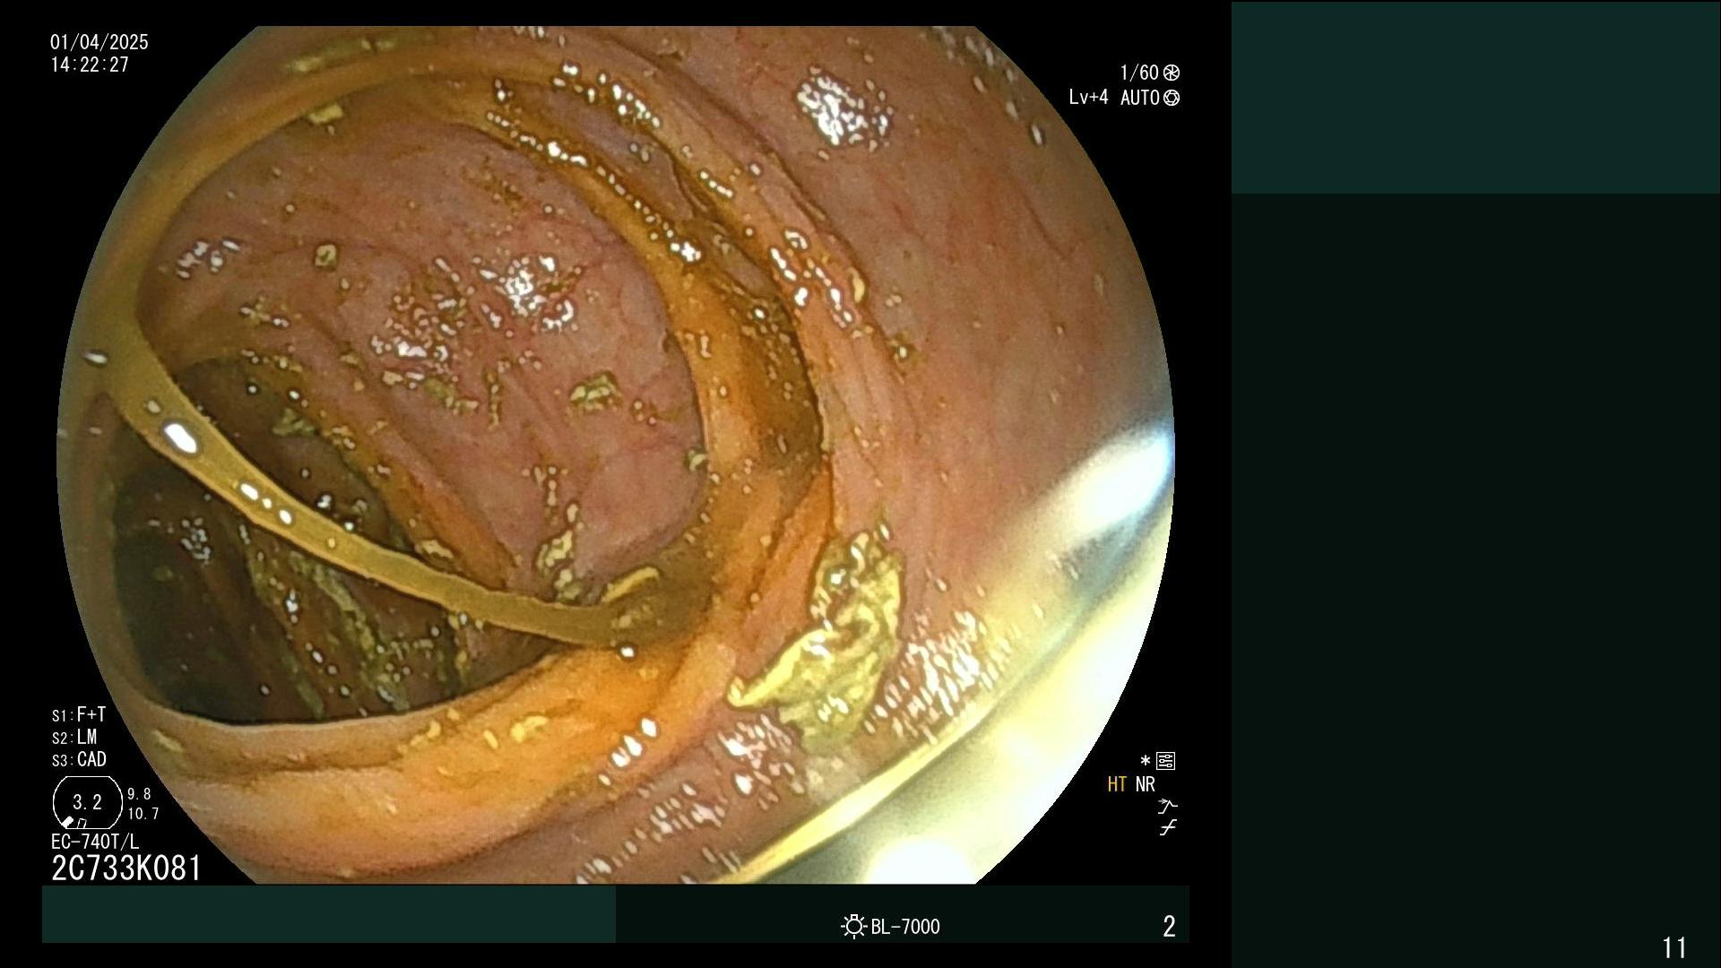The height and width of the screenshot is (968, 1721).
Task: Click the 10.7 scope diameter value
Action: tap(143, 814)
